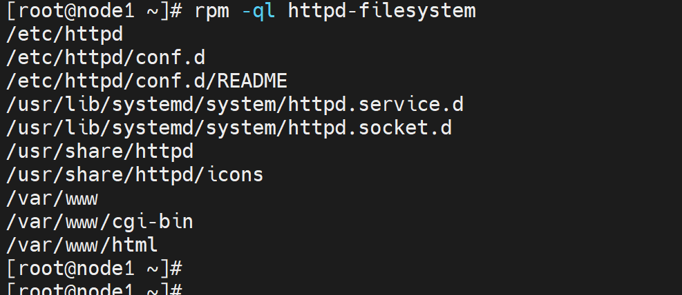
Task: Select the /etc/httpd output line
Action: pos(64,34)
